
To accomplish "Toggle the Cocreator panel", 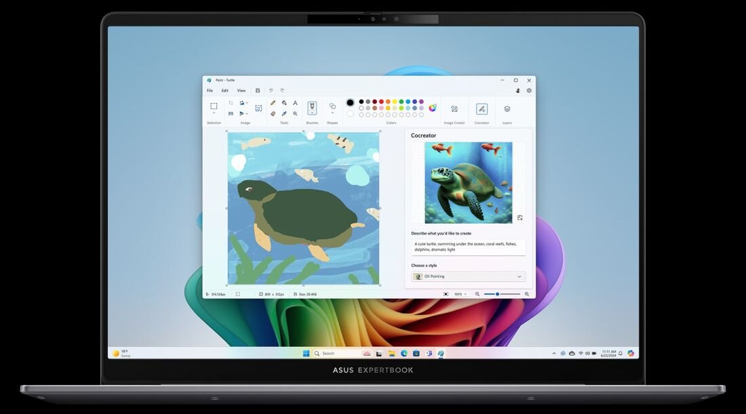I will coord(482,108).
